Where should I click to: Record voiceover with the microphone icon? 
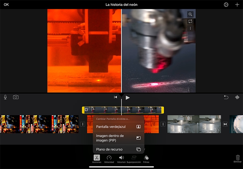click(x=5, y=97)
